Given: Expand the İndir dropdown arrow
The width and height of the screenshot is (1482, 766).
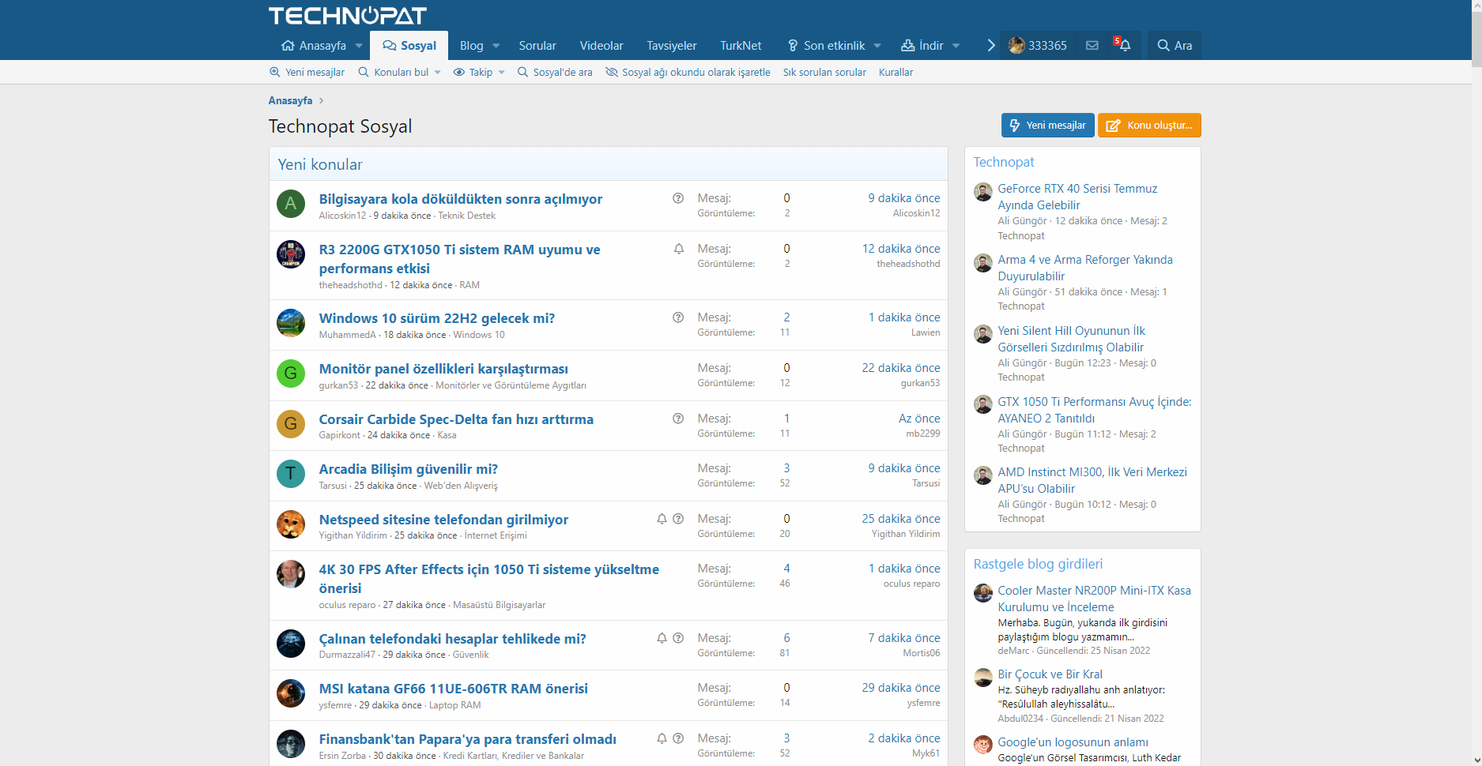Looking at the screenshot, I should (956, 46).
